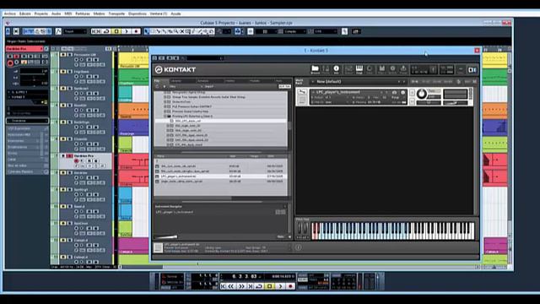The height and width of the screenshot is (304, 540).
Task: Click the audition volume slider below Instrument Navigator
Action: click(166, 236)
